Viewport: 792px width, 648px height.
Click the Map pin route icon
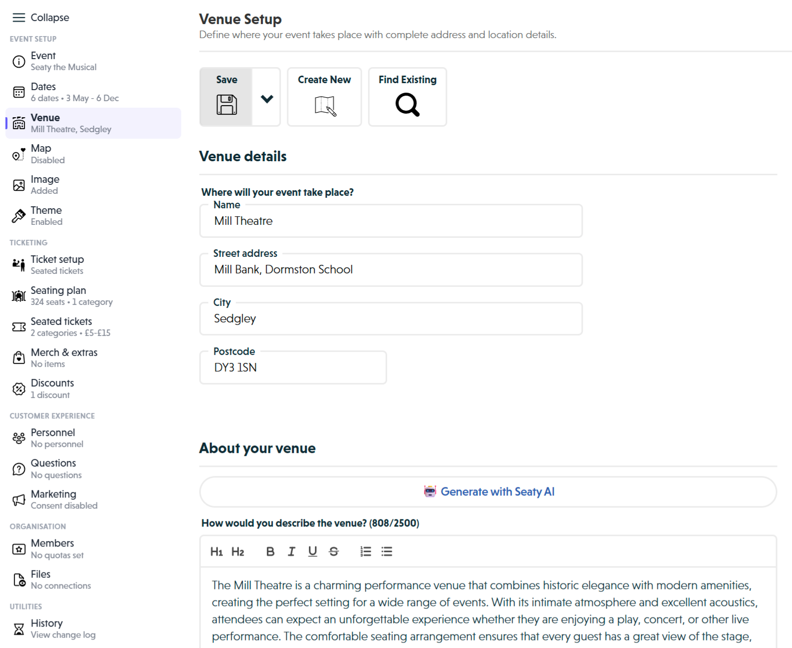tap(19, 154)
